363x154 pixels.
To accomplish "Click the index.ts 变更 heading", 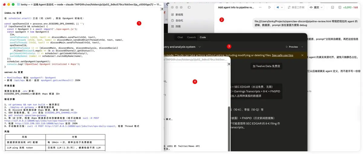I will click(13, 13).
